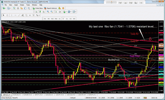The height and width of the screenshot is (100, 165).
Task: Switch to the AUDUSD,H1 chart tab
Action: (49, 95)
